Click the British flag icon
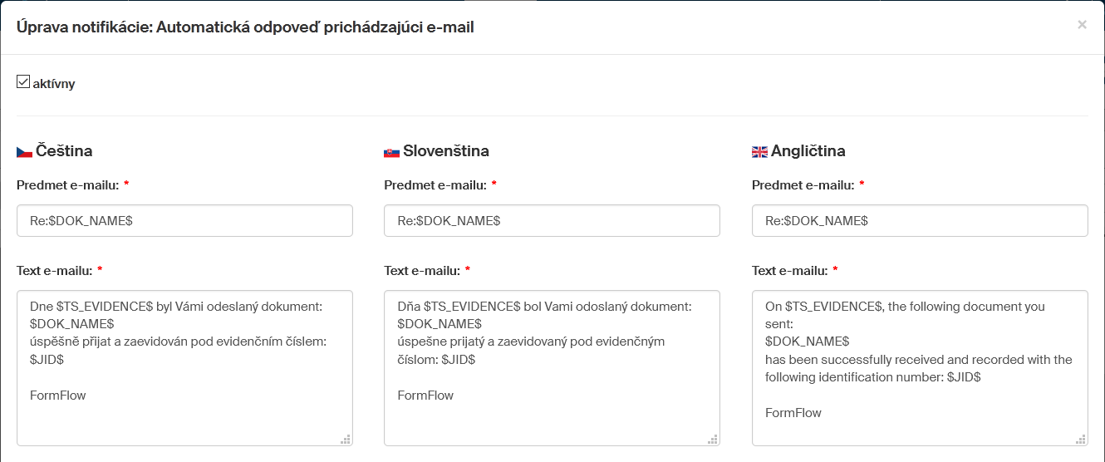The image size is (1105, 462). [x=759, y=152]
